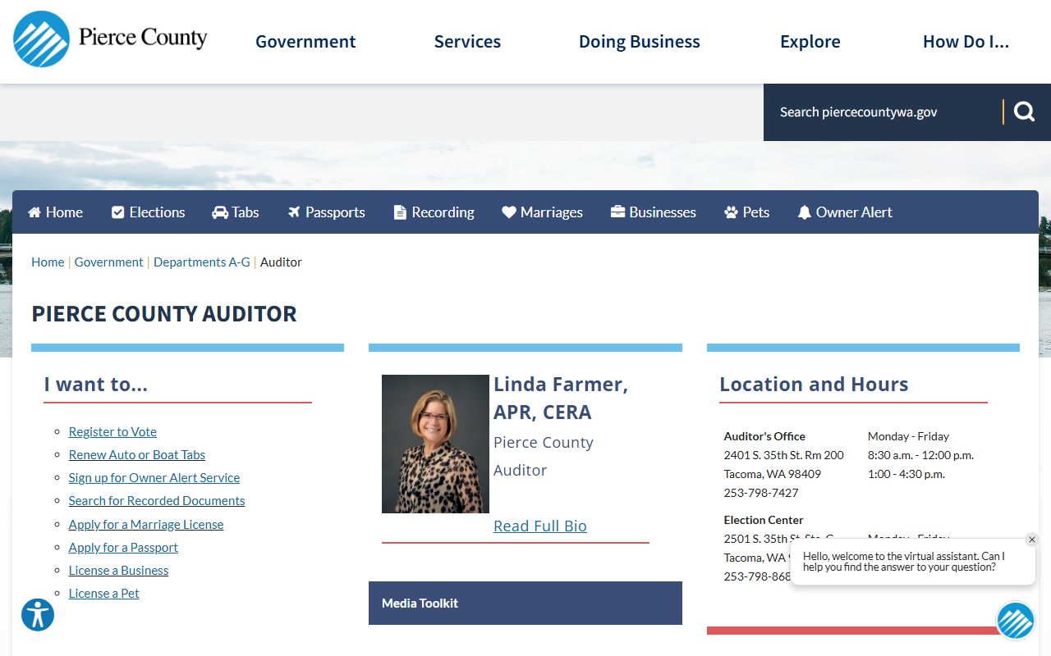The height and width of the screenshot is (656, 1051).
Task: Click the Linda Farmer, APR, CERA heading
Action: tap(561, 399)
